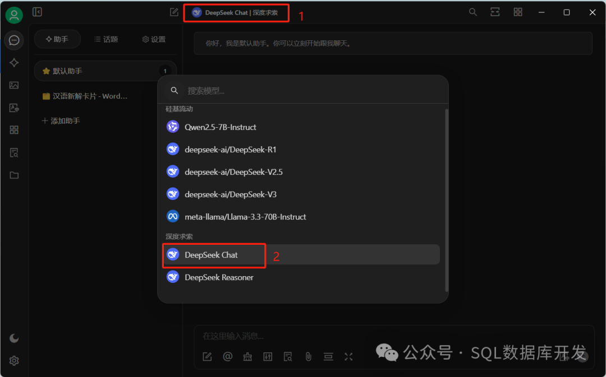
Task: Click 添加助手 to add an assistant
Action: coord(61,121)
